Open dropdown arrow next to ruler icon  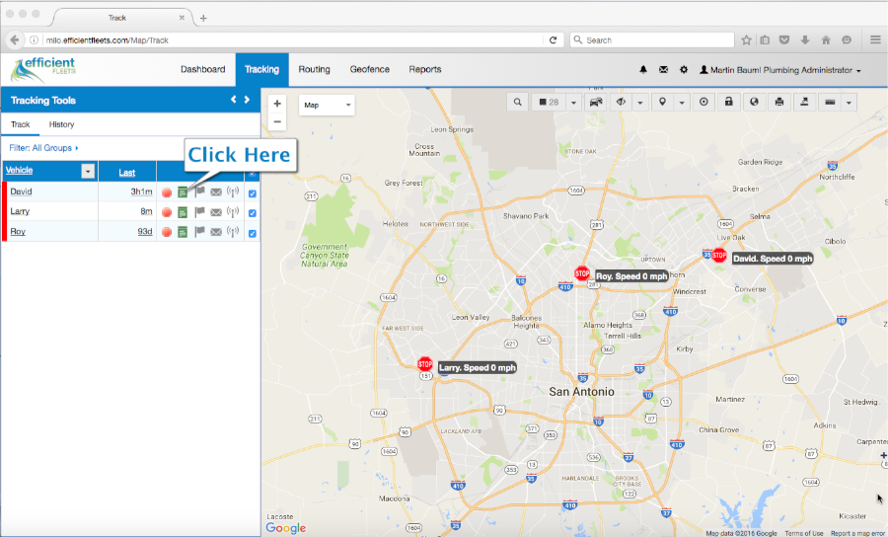(849, 103)
